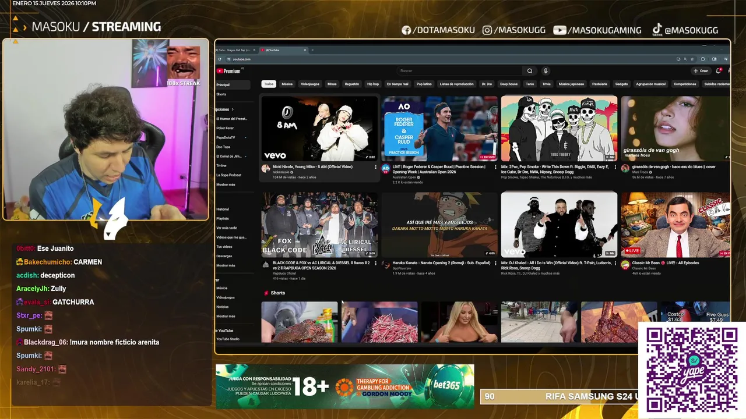Image resolution: width=746 pixels, height=419 pixels.
Task: Open a new browser tab with plus
Action: tap(312, 50)
